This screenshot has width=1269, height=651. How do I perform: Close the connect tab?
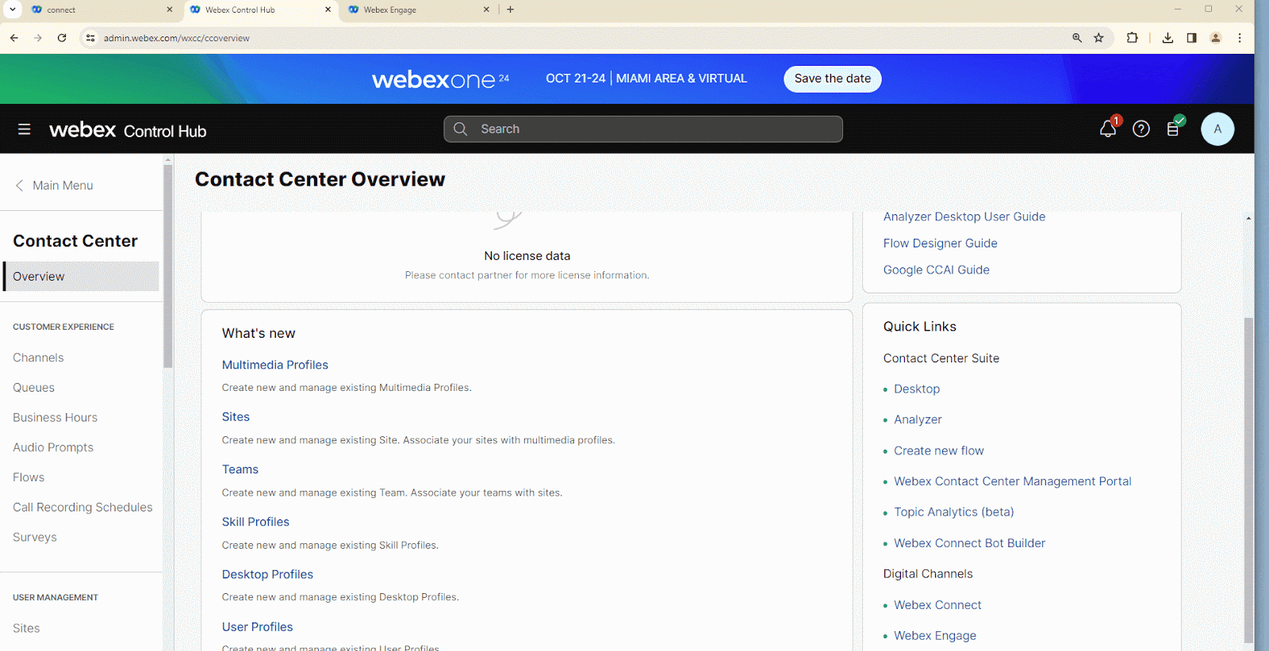(170, 10)
